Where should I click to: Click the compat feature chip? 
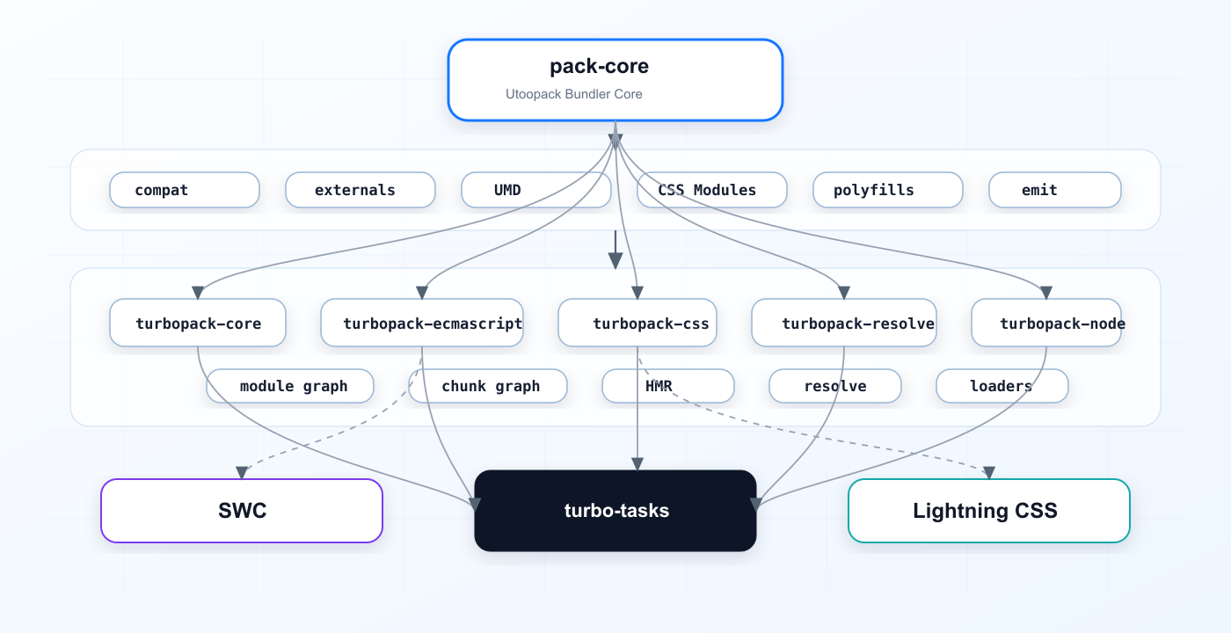pos(185,190)
